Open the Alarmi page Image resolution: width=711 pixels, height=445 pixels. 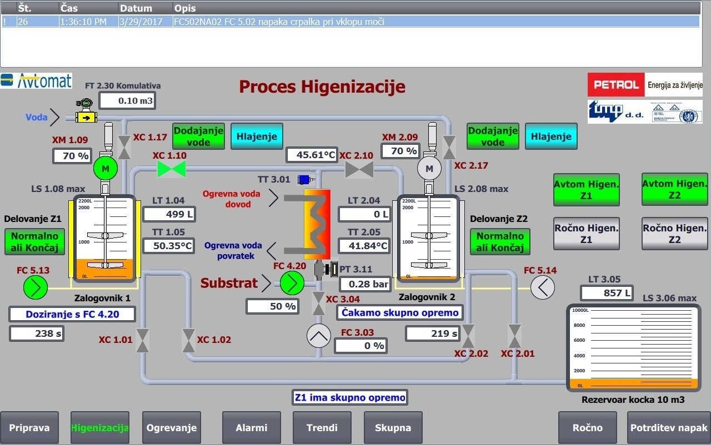(x=252, y=428)
